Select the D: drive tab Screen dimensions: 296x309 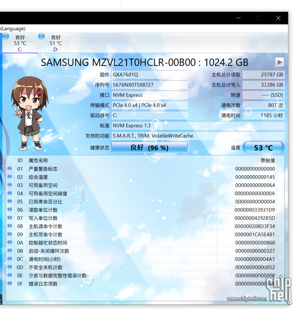(56, 43)
